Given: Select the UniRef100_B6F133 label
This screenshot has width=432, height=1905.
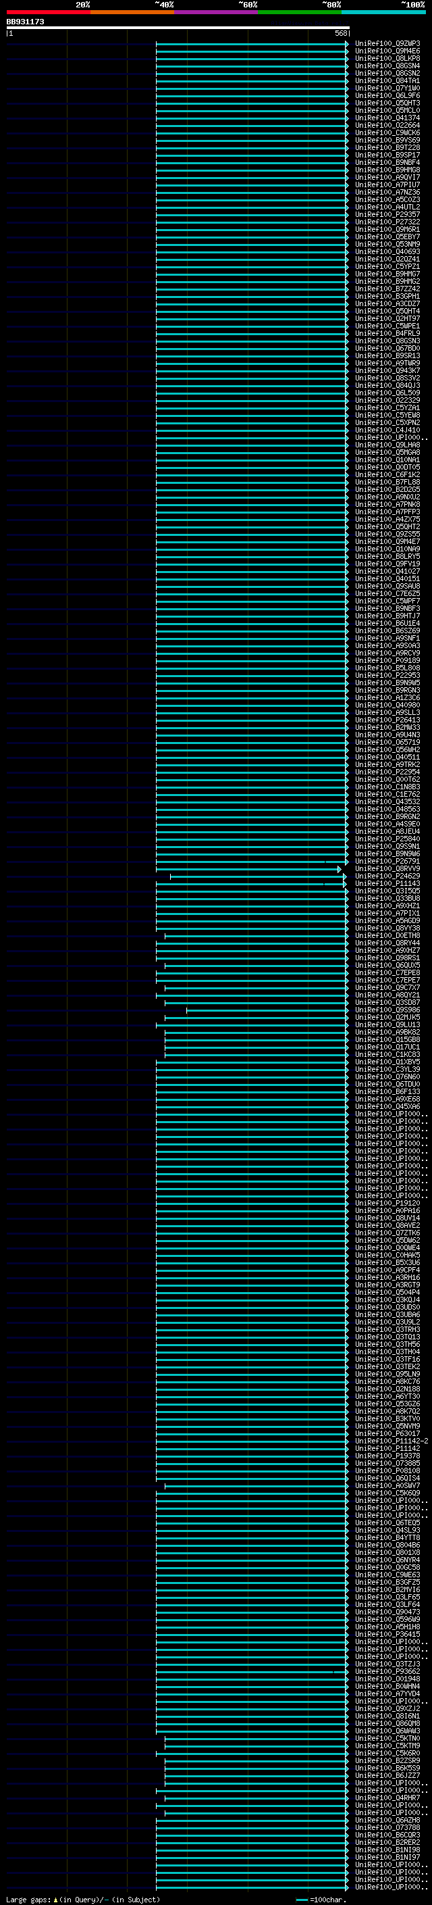Looking at the screenshot, I should (x=387, y=1091).
